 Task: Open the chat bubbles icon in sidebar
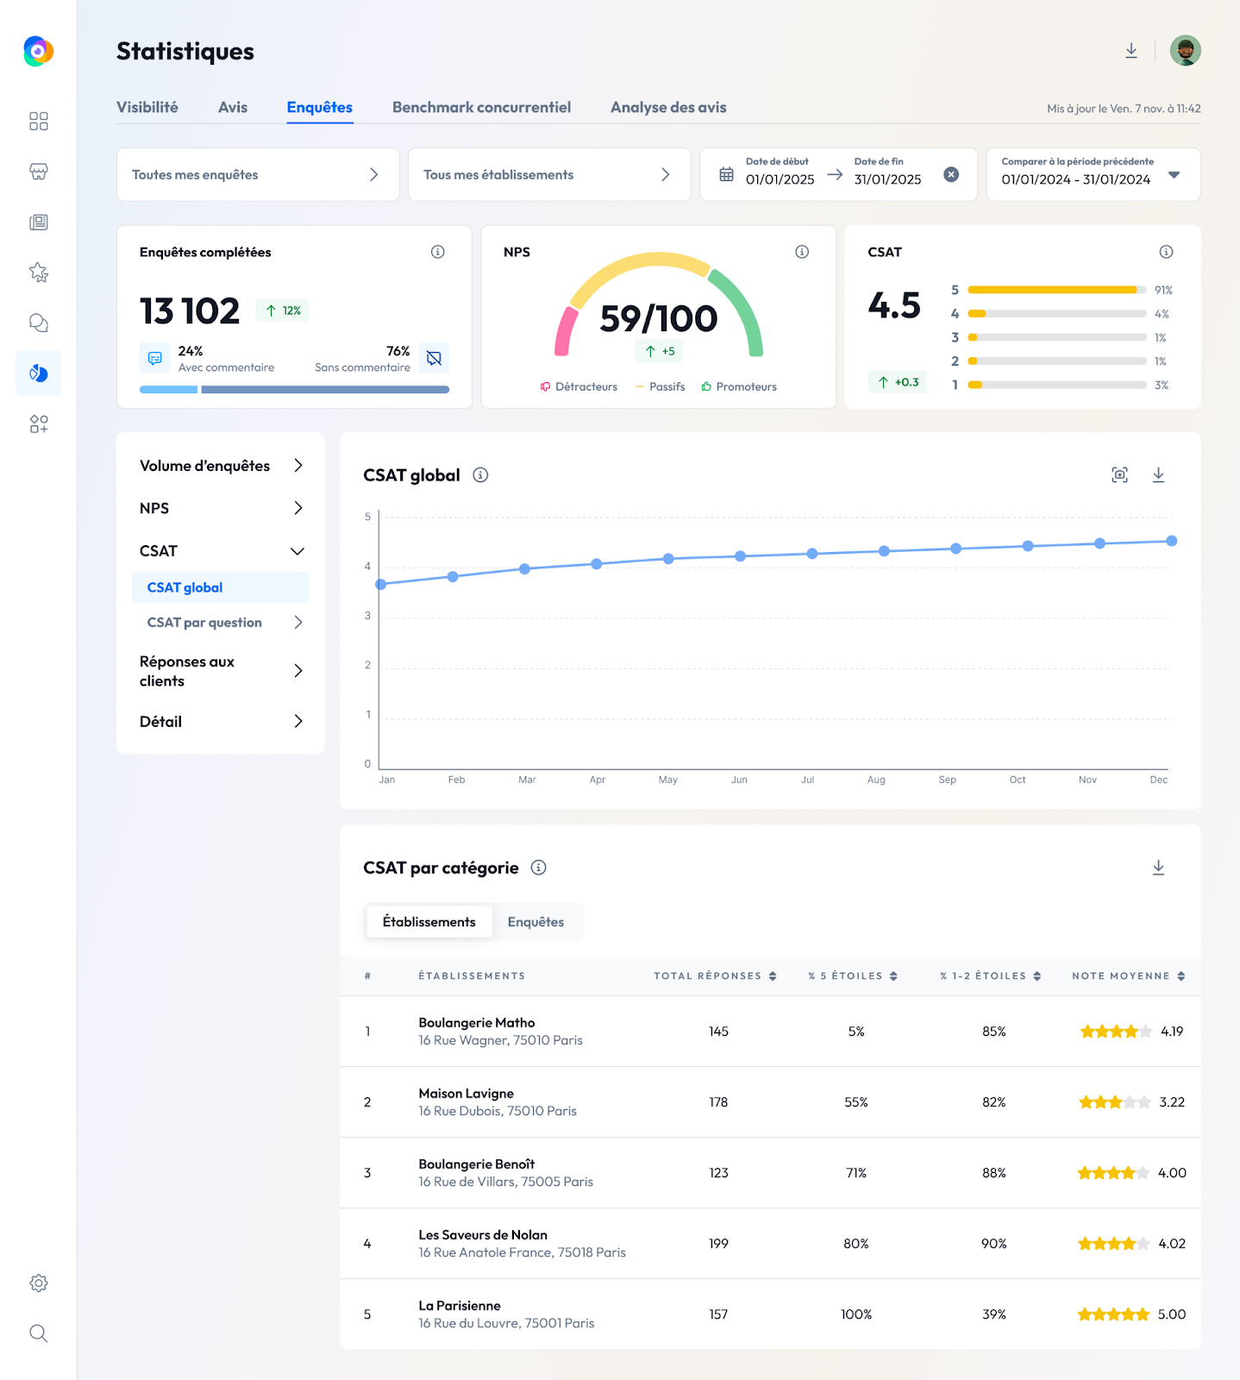39,323
